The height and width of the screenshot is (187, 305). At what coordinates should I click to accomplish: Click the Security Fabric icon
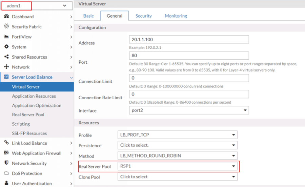[x=6, y=26]
